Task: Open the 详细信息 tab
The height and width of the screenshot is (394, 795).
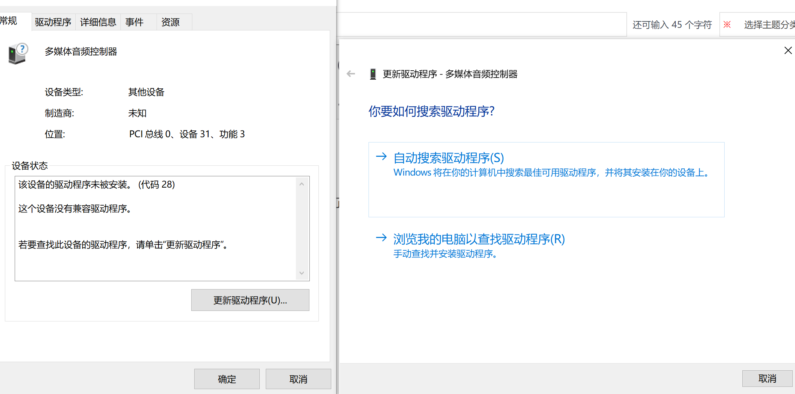Action: point(98,22)
